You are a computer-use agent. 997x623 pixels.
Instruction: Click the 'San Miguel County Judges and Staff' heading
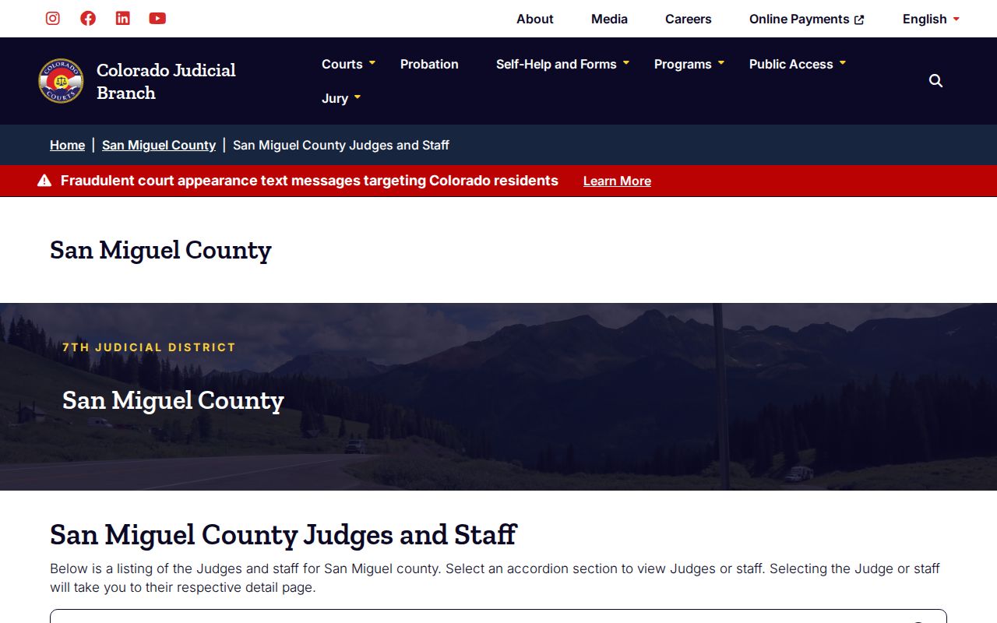(284, 535)
